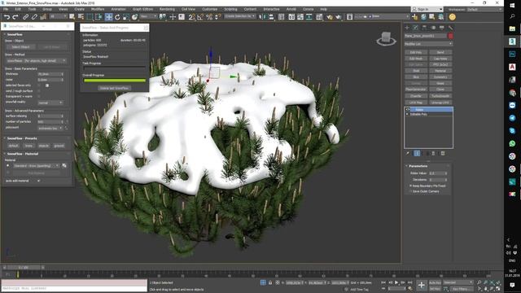
Task: Expand the Editable Poly stack entry
Action: click(407, 114)
